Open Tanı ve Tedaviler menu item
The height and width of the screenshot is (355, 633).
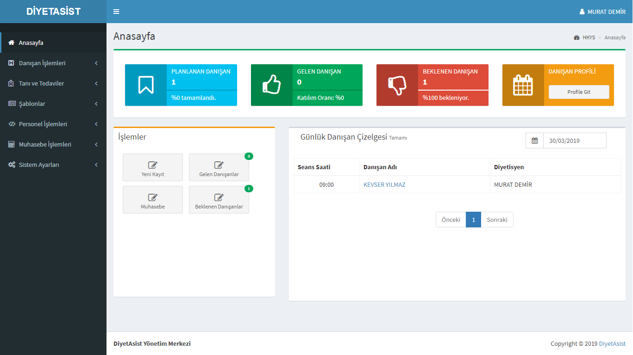[x=53, y=83]
